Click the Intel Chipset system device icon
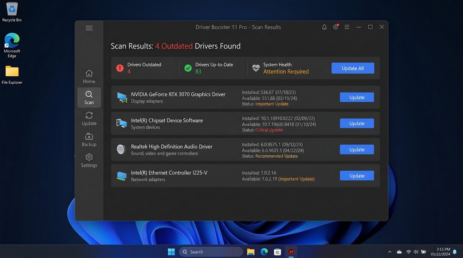This screenshot has width=463, height=258. pos(121,123)
